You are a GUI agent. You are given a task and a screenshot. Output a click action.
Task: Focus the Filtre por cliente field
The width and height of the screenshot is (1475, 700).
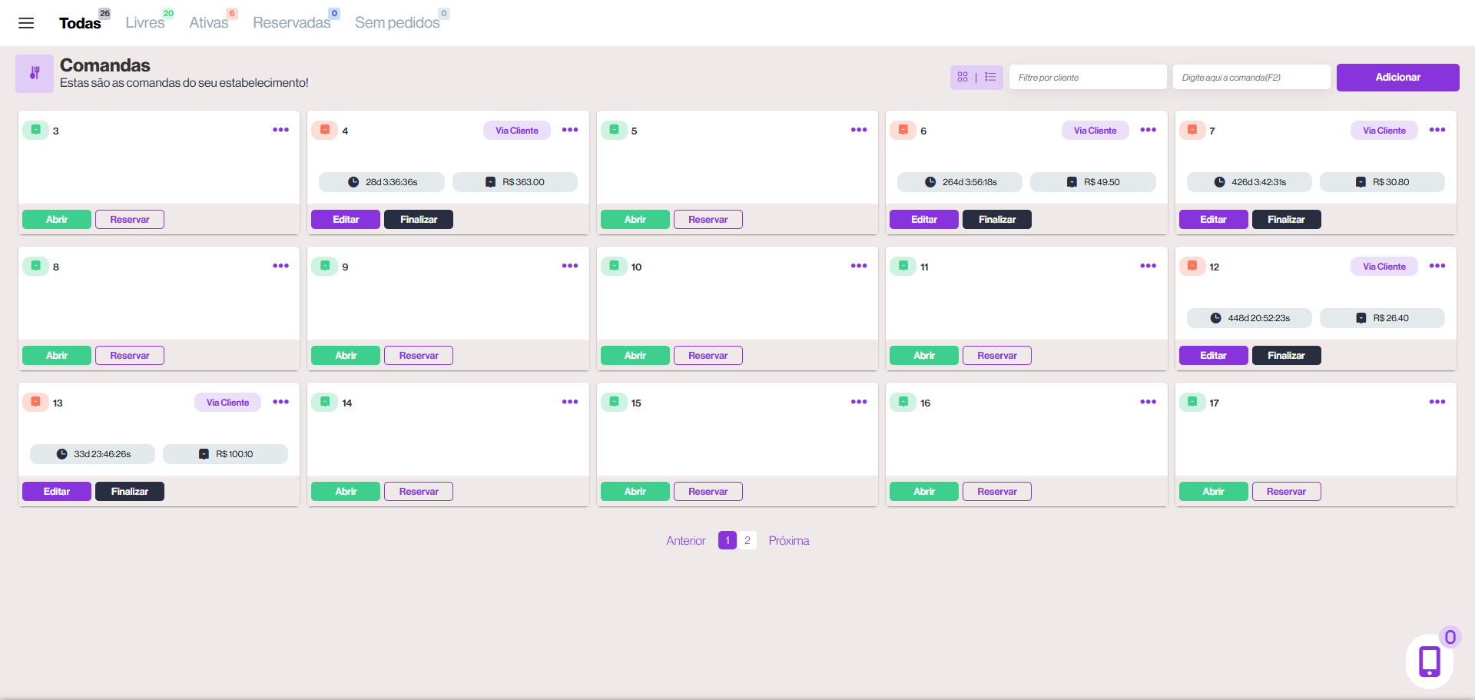pyautogui.click(x=1088, y=78)
